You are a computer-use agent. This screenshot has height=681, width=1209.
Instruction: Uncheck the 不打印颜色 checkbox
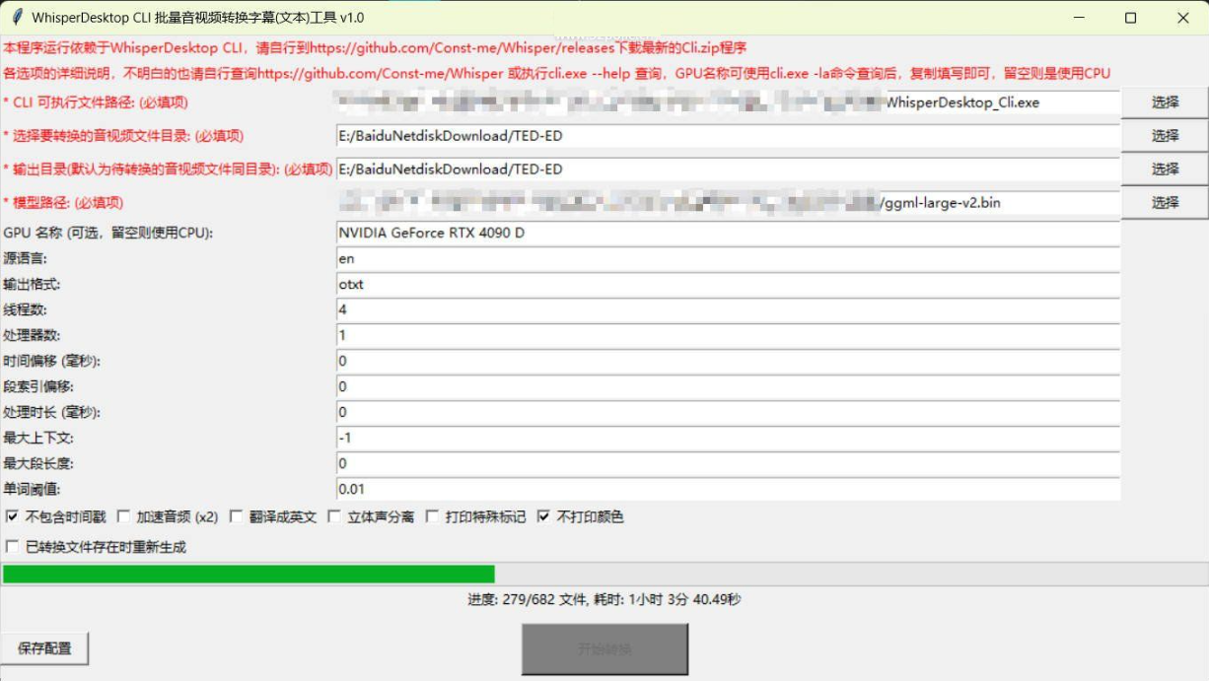point(543,516)
